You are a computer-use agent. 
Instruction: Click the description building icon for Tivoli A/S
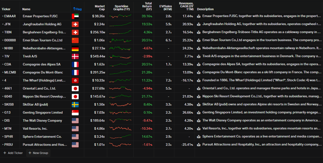199,56
